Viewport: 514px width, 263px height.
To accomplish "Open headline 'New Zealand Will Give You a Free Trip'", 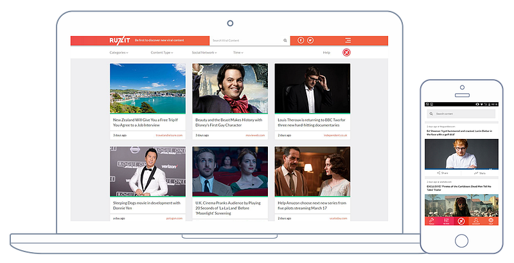I will (x=146, y=122).
